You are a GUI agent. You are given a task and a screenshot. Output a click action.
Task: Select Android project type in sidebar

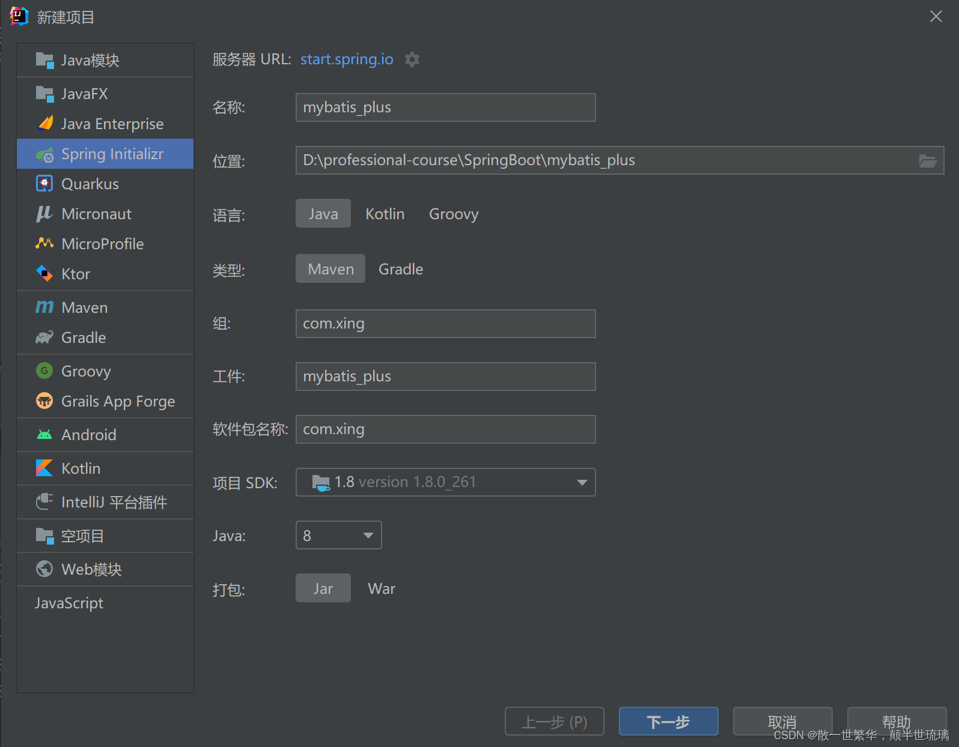(x=105, y=435)
